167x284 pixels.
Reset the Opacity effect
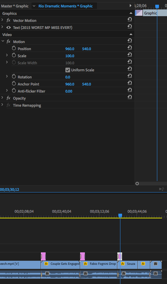130,97
